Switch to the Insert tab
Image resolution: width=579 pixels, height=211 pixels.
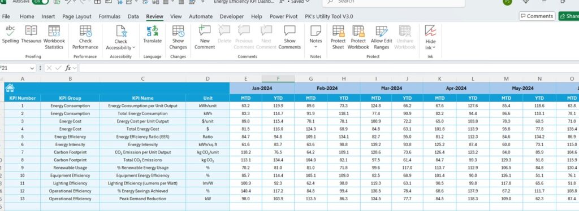[x=48, y=16]
